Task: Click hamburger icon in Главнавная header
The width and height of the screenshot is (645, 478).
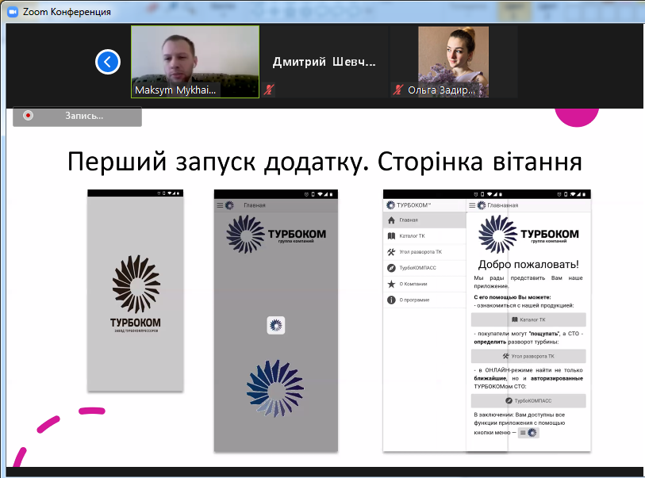Action: (472, 205)
